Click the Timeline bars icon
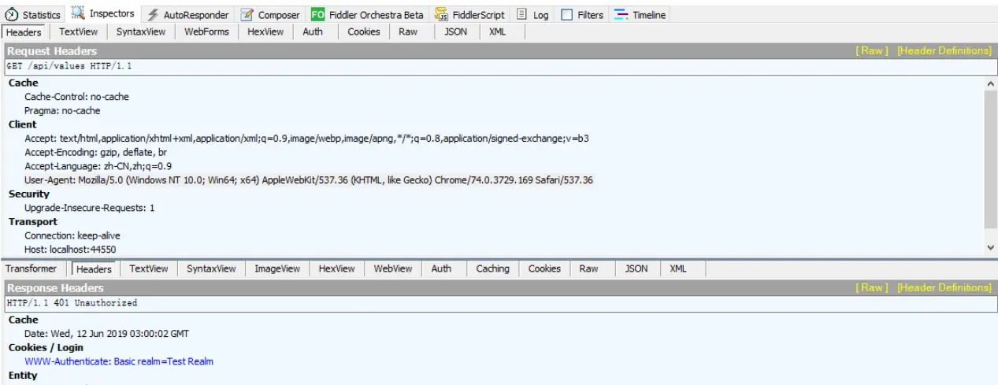998x385 pixels. click(x=621, y=15)
